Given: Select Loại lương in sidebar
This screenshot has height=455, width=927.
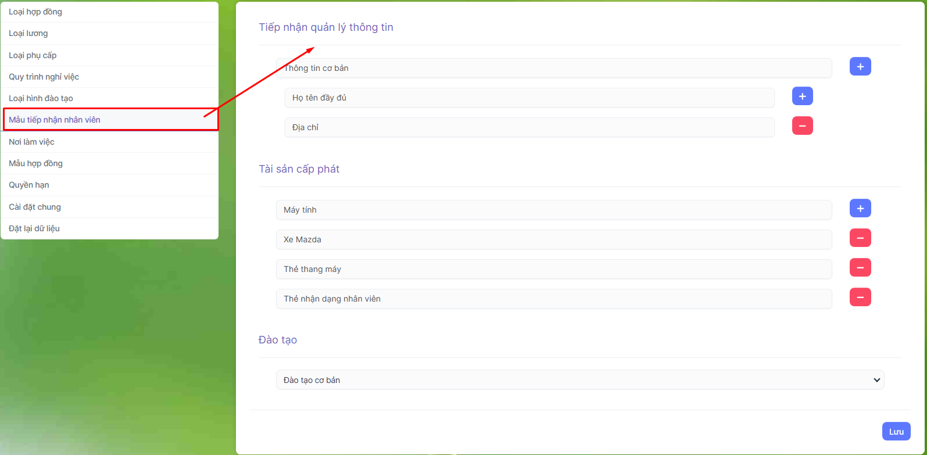Looking at the screenshot, I should pos(28,34).
